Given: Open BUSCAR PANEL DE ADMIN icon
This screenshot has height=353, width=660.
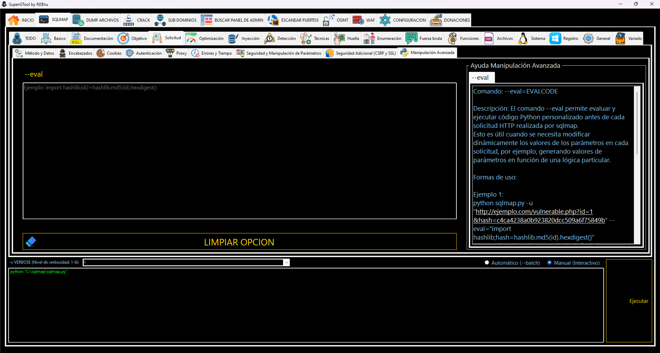Looking at the screenshot, I should [207, 20].
